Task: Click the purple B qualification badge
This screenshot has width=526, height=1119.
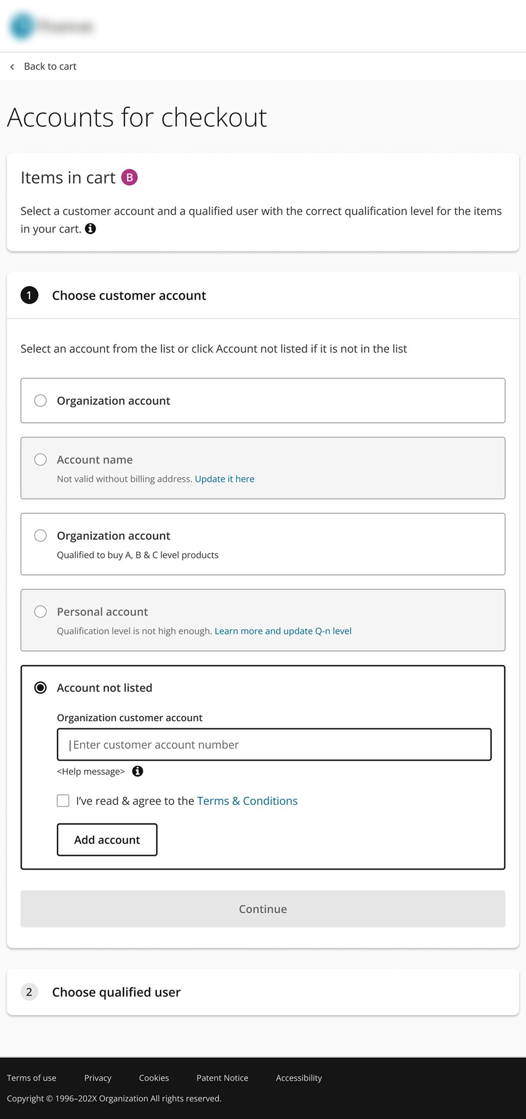Action: pyautogui.click(x=129, y=178)
